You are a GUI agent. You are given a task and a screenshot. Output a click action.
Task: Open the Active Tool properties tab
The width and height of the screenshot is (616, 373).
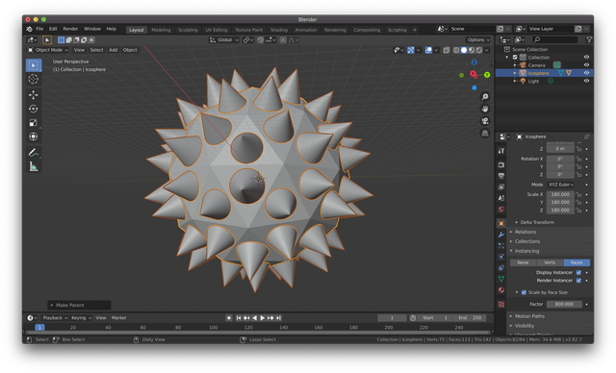tap(500, 151)
